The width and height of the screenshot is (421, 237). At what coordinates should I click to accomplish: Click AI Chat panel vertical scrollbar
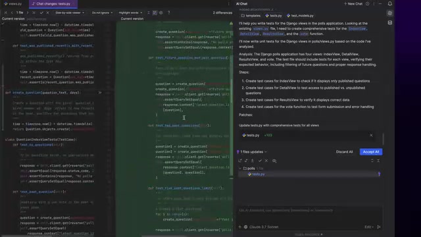pyautogui.click(x=383, y=139)
